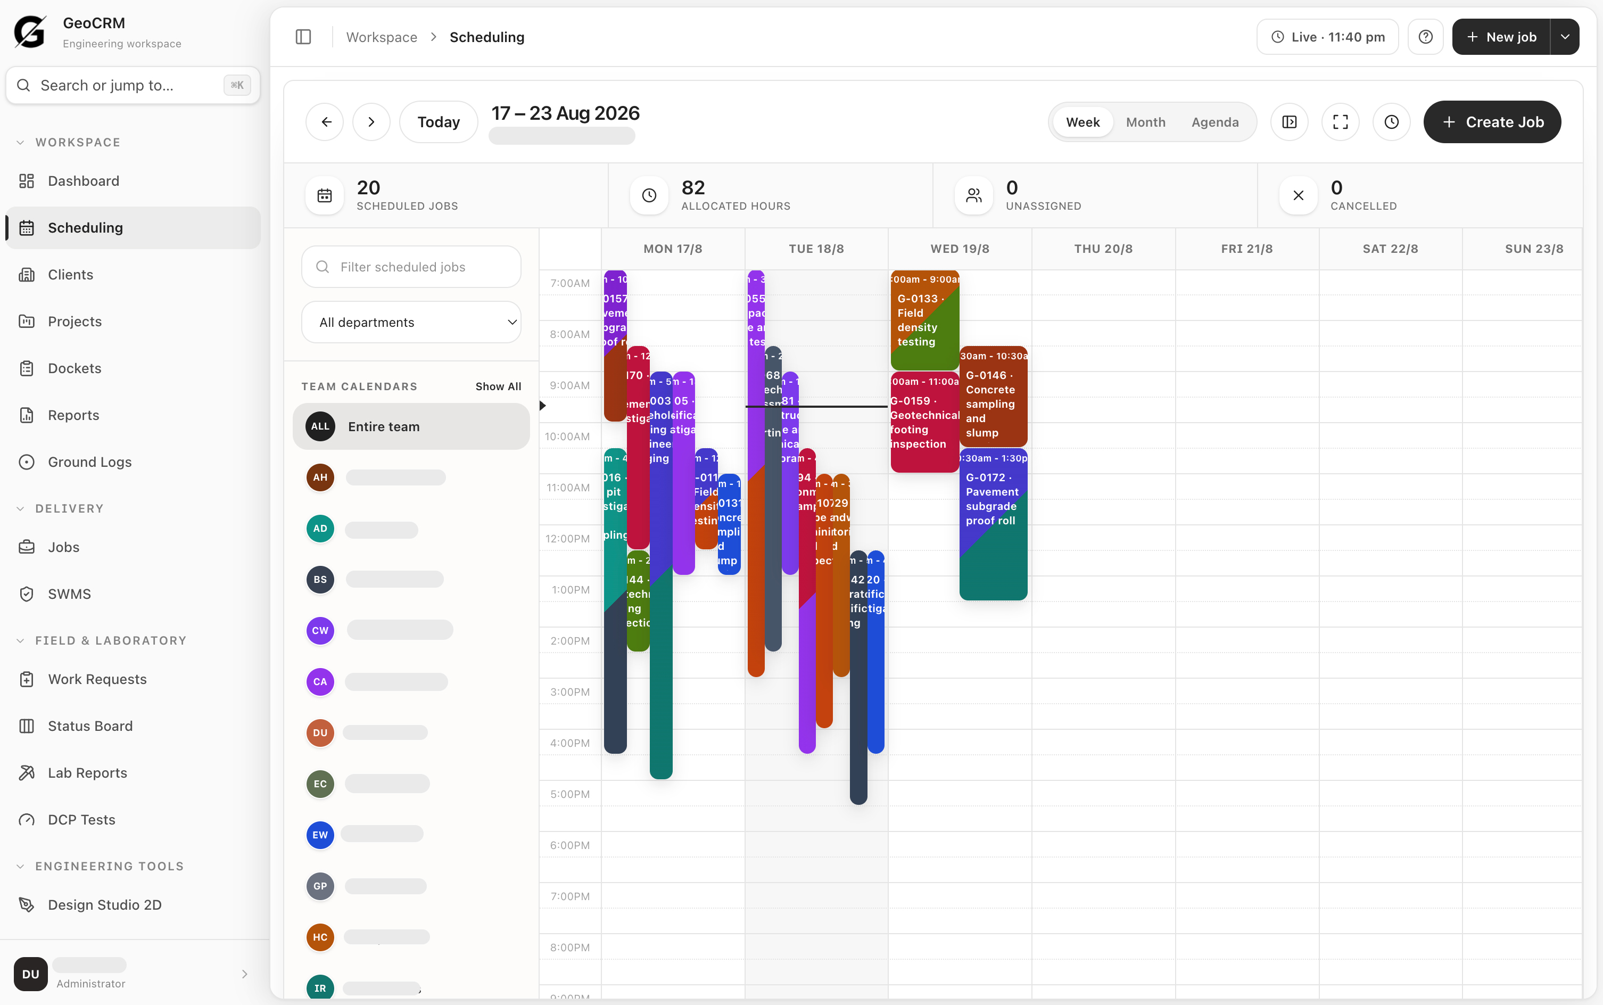
Task: Open Status Board page
Action: point(133,726)
